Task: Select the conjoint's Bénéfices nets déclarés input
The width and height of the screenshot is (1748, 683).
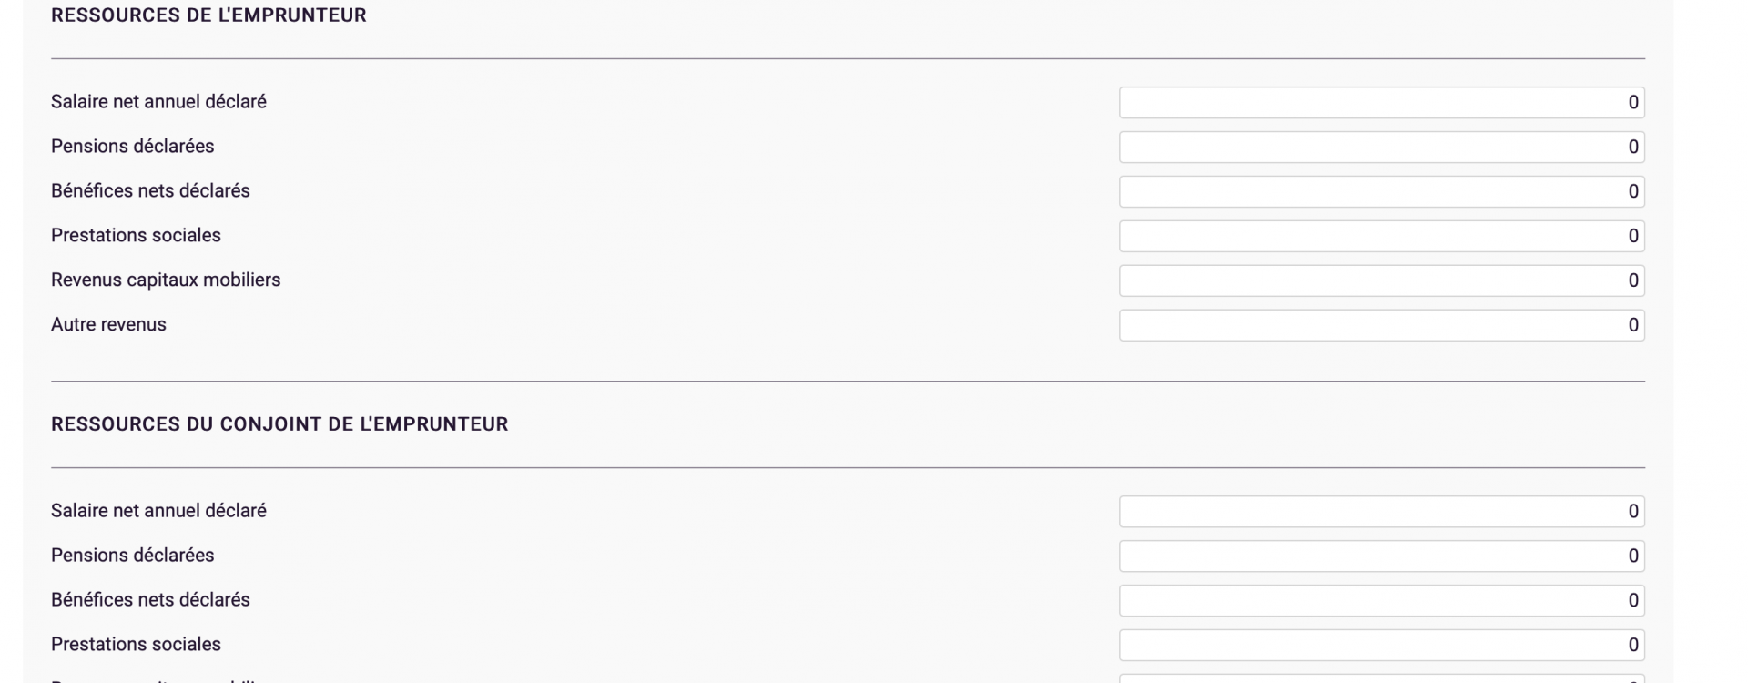Action: 1381,601
